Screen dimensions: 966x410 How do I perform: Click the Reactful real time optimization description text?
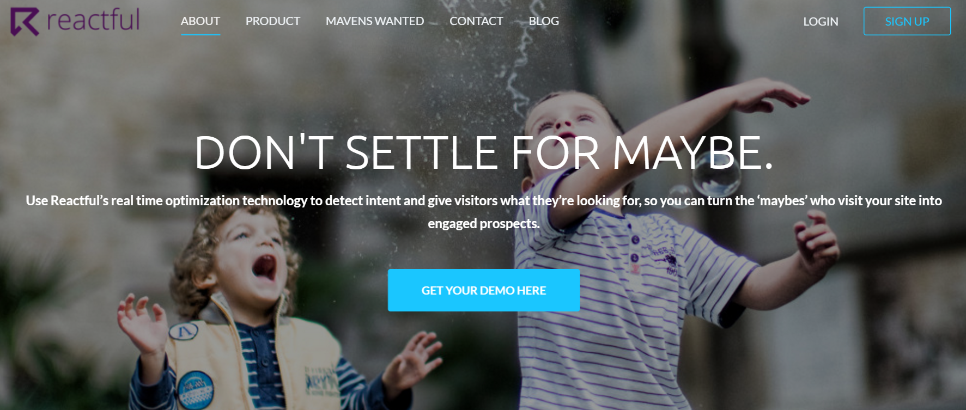pos(484,212)
